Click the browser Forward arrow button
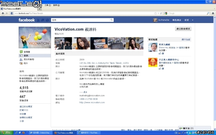This screenshot has width=216, height=135. pos(7,13)
